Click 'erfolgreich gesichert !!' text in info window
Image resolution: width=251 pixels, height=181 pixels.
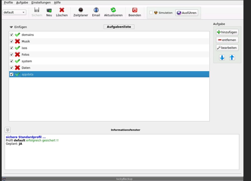42,140
